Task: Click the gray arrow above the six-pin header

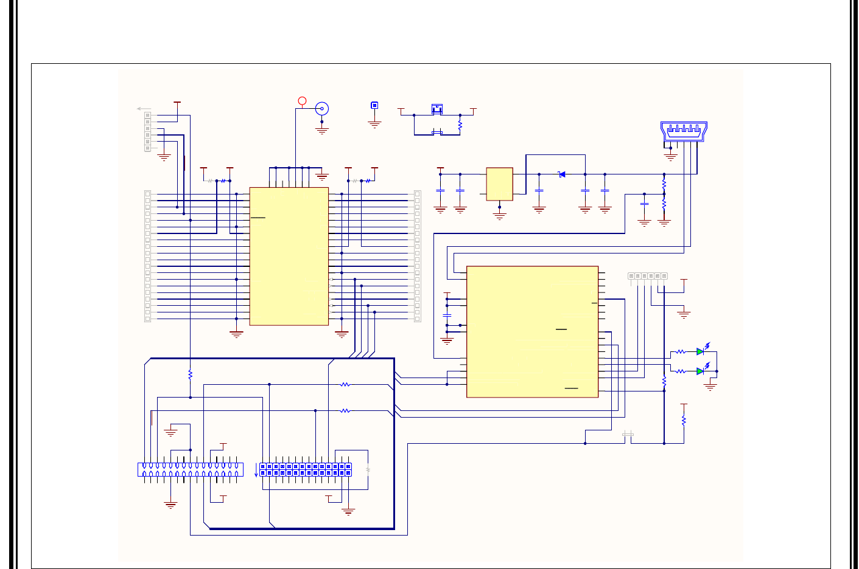Action: tap(144, 109)
